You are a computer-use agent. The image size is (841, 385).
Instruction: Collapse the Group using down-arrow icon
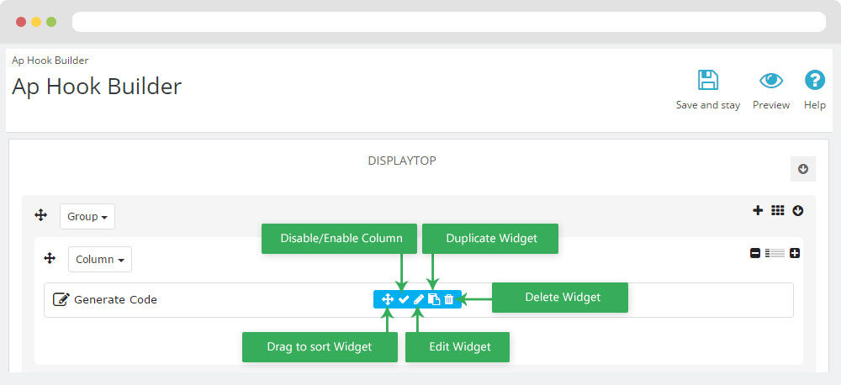[x=797, y=210]
